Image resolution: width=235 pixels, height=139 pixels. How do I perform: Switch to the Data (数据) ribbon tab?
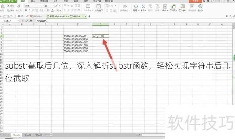[x=65, y=1]
